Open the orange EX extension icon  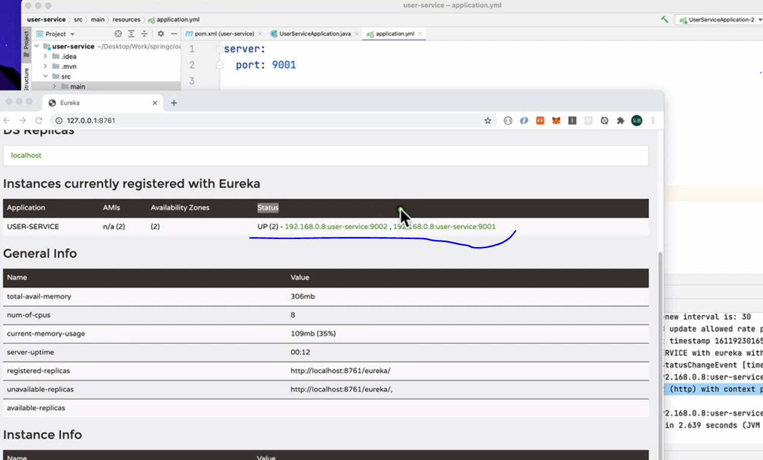pos(540,121)
